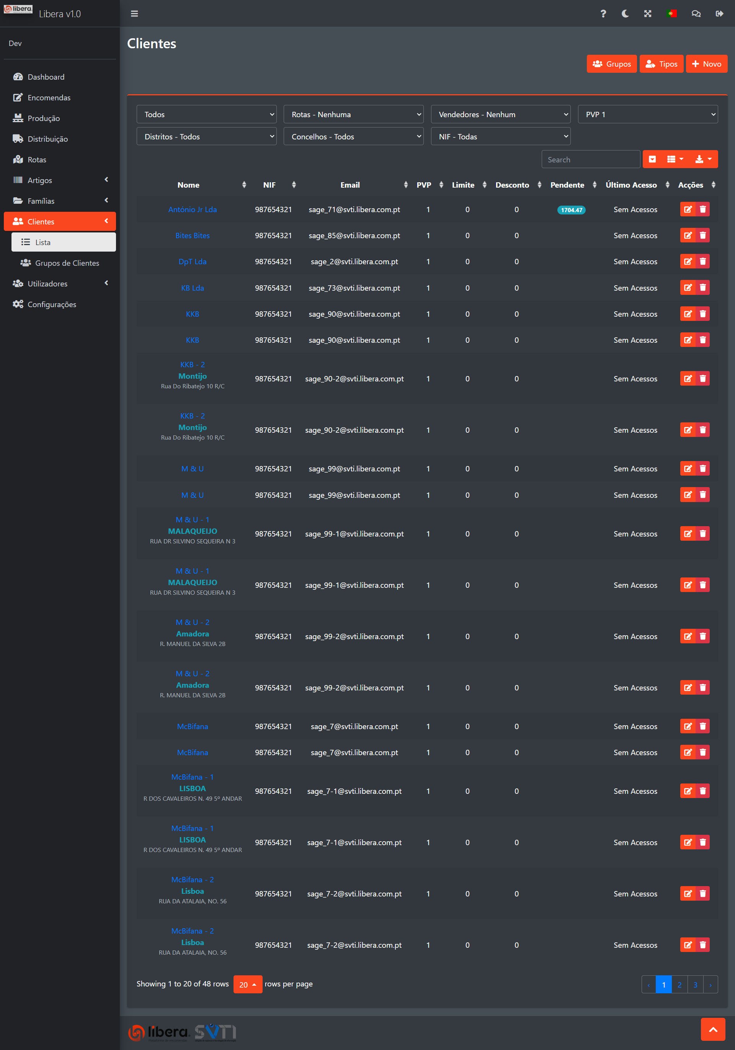Edit the António Jr Lda client
Screen dimensions: 735x1050
[x=688, y=209]
